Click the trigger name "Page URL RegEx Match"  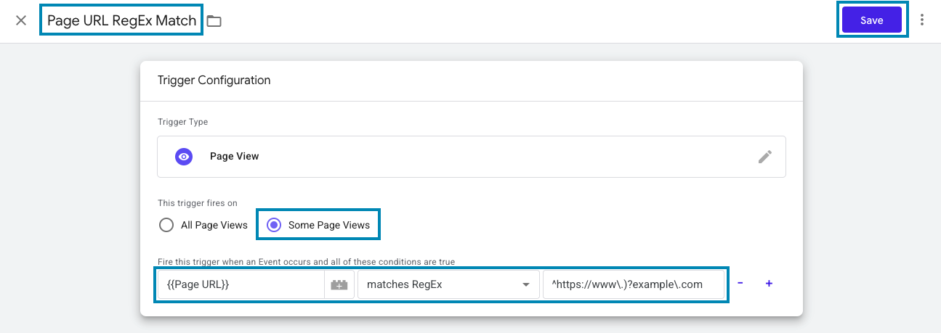click(x=121, y=20)
